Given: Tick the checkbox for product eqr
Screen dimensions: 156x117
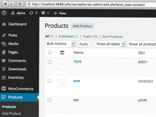Looking at the screenshot, I should 49,100.
